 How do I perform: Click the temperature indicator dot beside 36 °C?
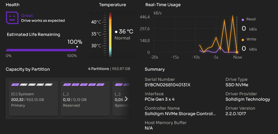click(x=116, y=32)
